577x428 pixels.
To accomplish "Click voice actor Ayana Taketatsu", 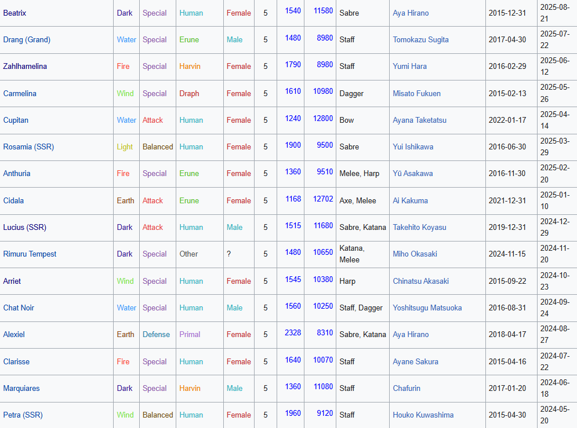I will (419, 120).
